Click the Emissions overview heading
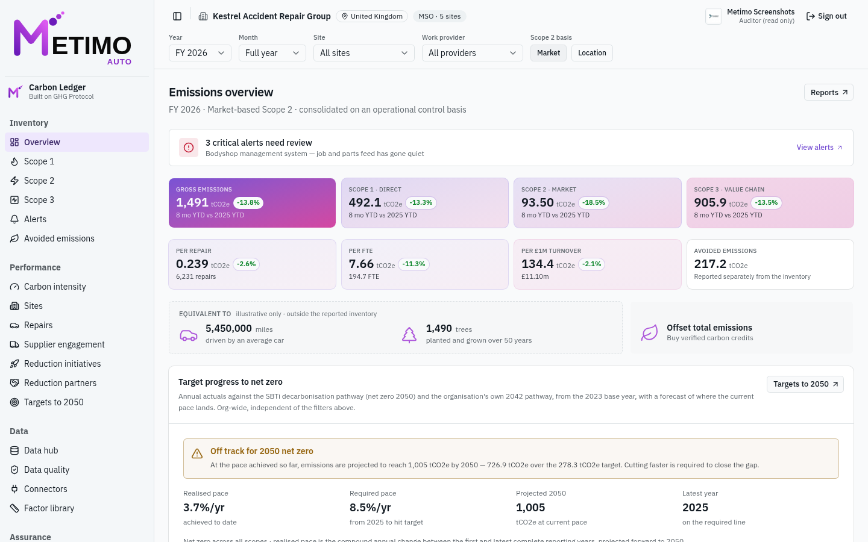The height and width of the screenshot is (542, 868). pos(221,92)
